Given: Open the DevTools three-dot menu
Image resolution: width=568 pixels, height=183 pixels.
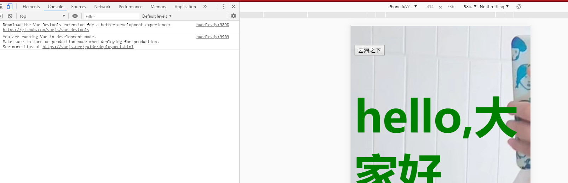Looking at the screenshot, I should [x=224, y=6].
